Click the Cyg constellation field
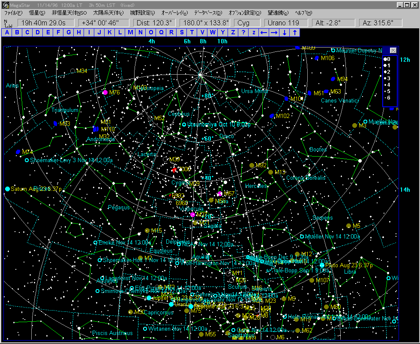This screenshot has width=420, height=344. (x=247, y=23)
